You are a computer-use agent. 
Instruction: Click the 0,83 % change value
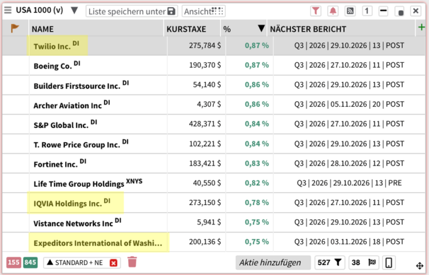point(257,163)
